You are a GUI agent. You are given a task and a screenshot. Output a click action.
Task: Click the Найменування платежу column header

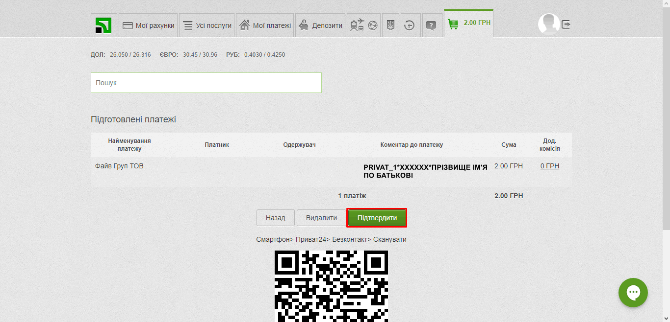pos(129,145)
